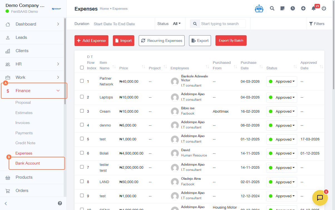Tick the select-all checkbox in table header
Screen dimensions: 335x210
click(x=82, y=67)
